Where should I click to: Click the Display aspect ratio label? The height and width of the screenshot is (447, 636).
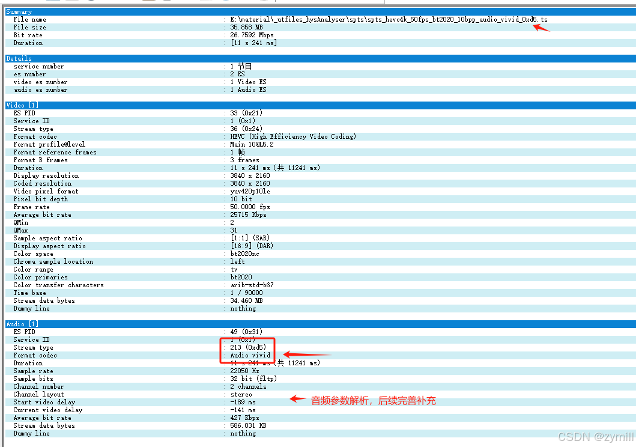[x=49, y=246]
